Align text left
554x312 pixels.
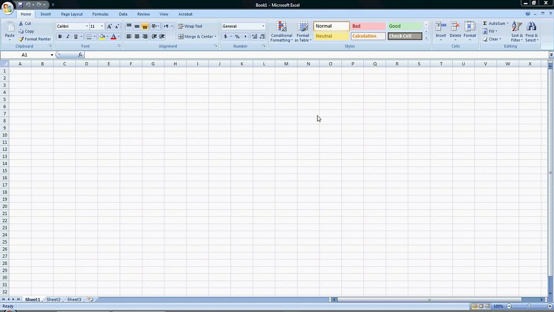click(129, 37)
